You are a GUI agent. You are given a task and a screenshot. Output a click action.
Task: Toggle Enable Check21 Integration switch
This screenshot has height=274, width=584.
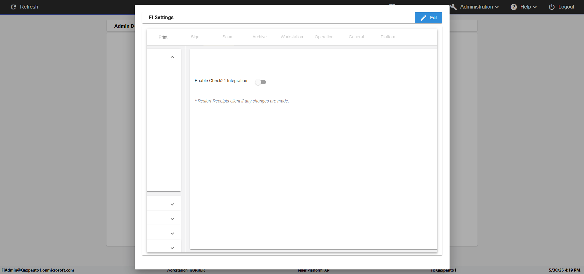pyautogui.click(x=261, y=82)
